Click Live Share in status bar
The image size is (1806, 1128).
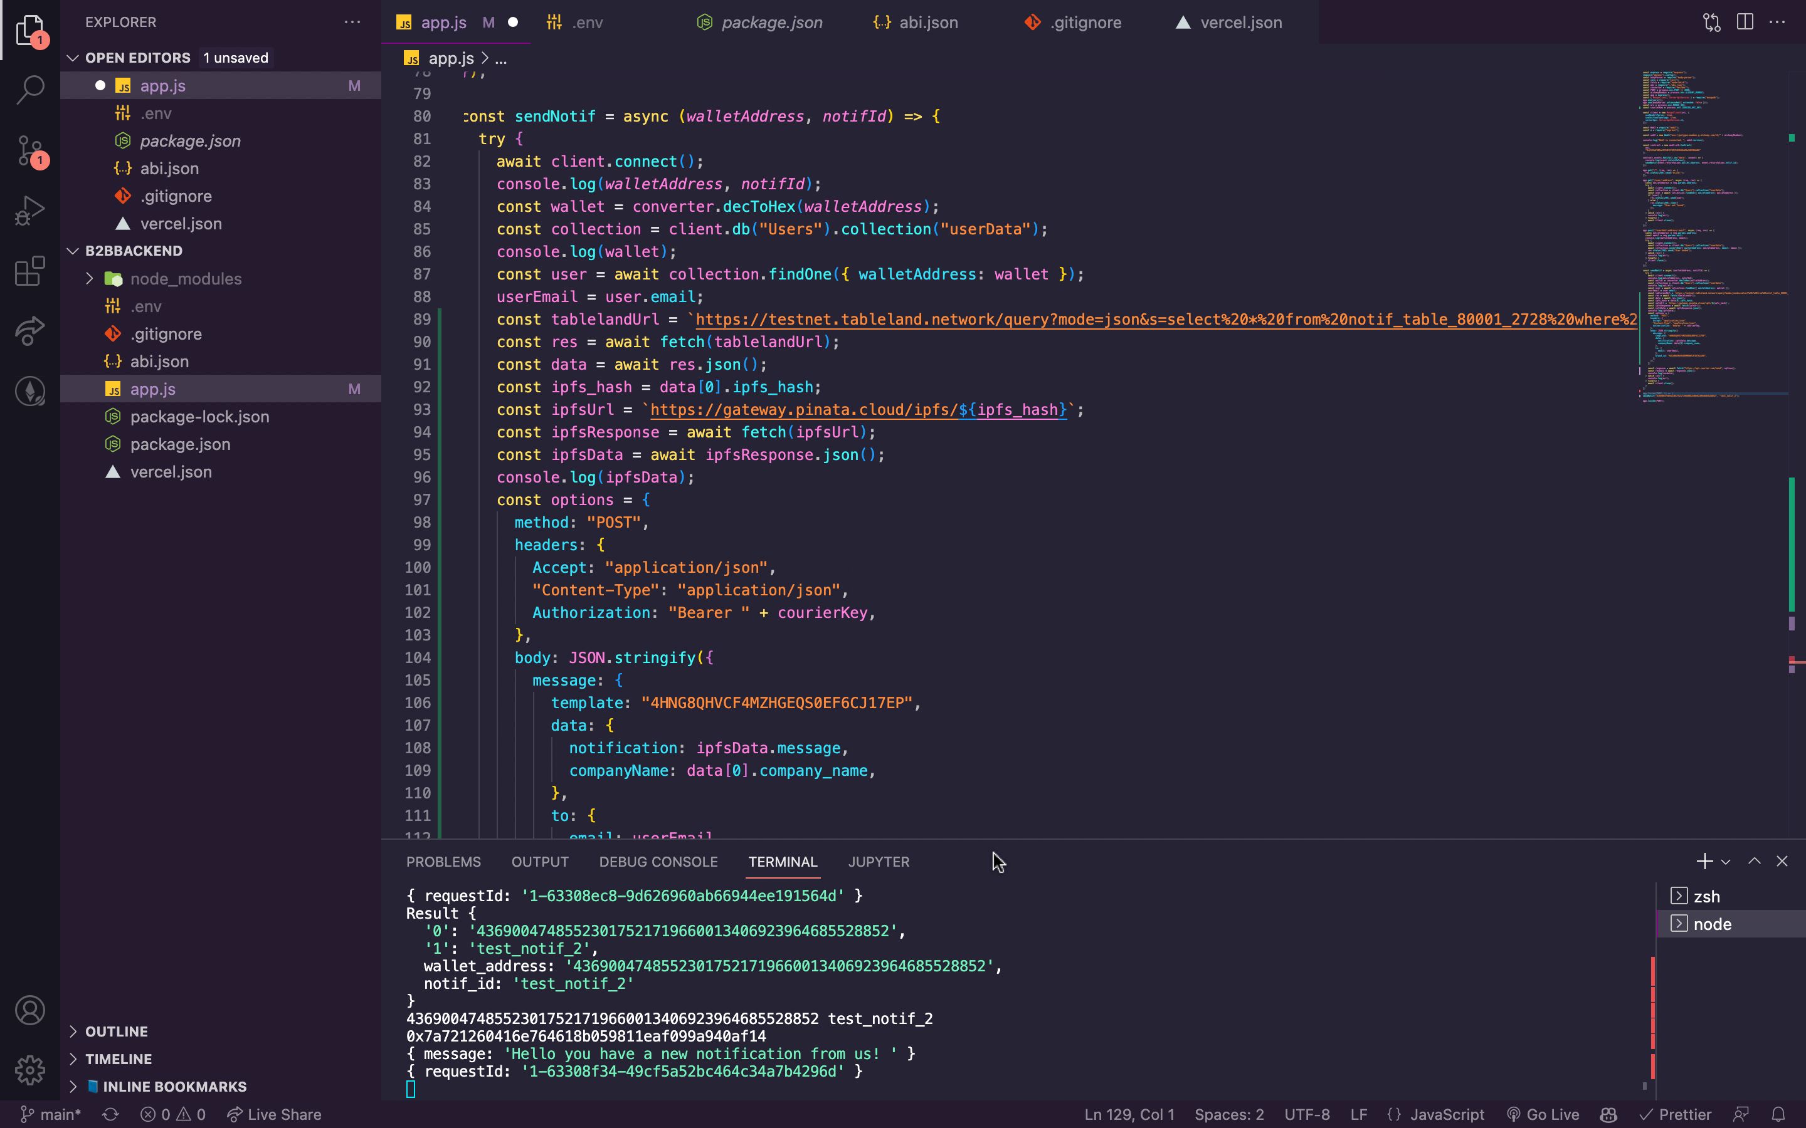274,1115
